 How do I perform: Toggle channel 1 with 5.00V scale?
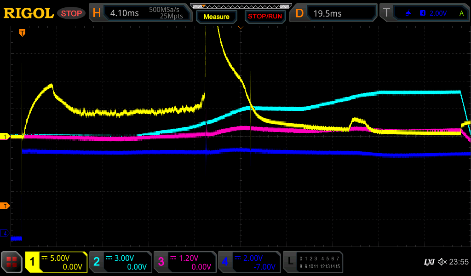[56, 262]
